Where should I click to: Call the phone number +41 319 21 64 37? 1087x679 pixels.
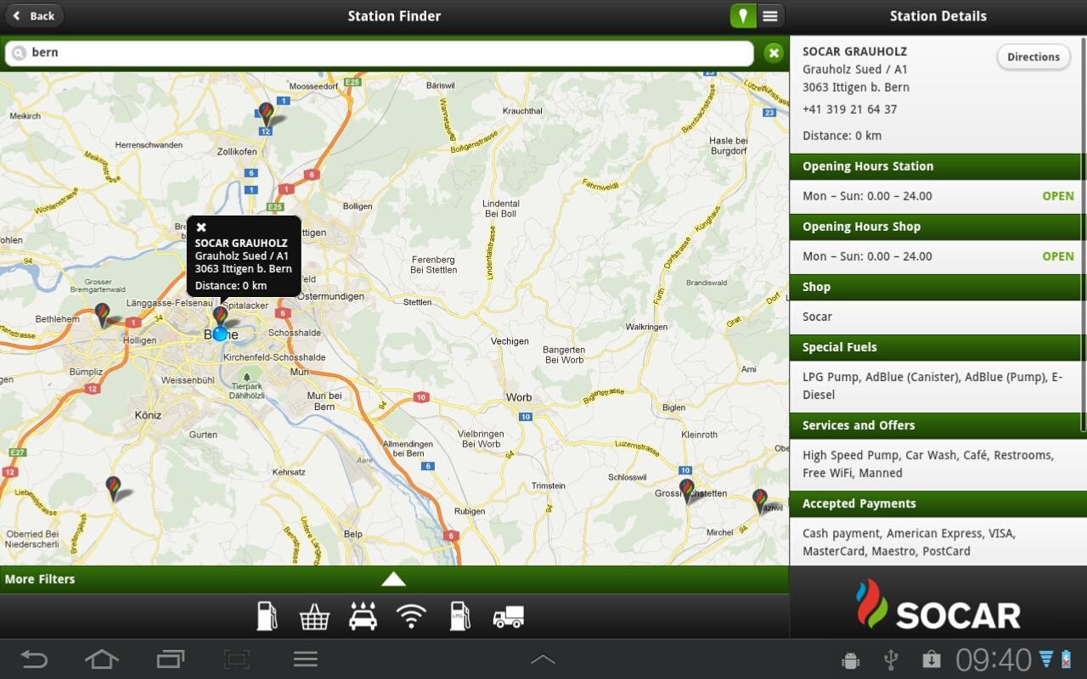pyautogui.click(x=850, y=109)
